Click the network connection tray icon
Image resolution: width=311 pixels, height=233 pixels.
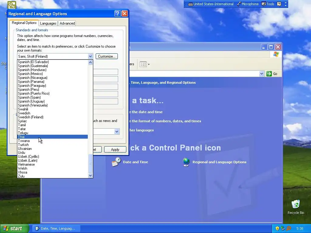[283, 228]
